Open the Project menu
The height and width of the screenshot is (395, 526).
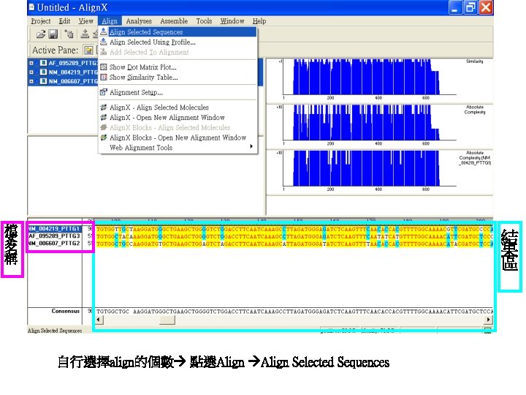[x=41, y=20]
